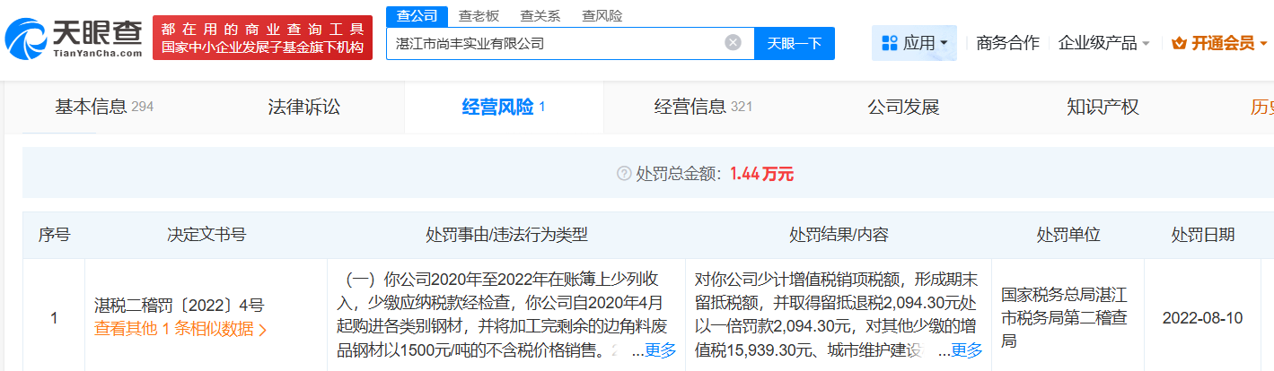1274x371 pixels.
Task: Expand the 企业级产品 dropdown
Action: coord(1103,43)
